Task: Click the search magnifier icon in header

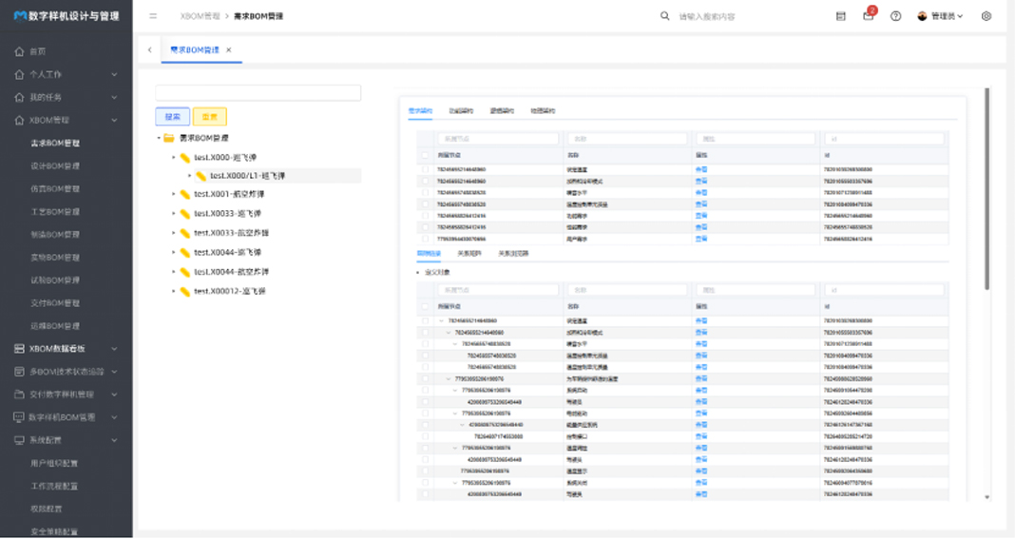Action: pos(665,16)
